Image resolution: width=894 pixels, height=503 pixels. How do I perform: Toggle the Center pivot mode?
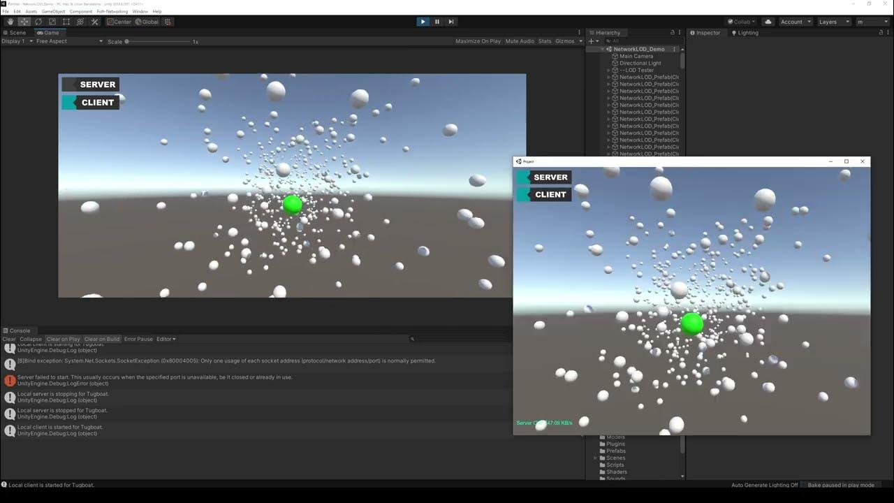pyautogui.click(x=119, y=22)
